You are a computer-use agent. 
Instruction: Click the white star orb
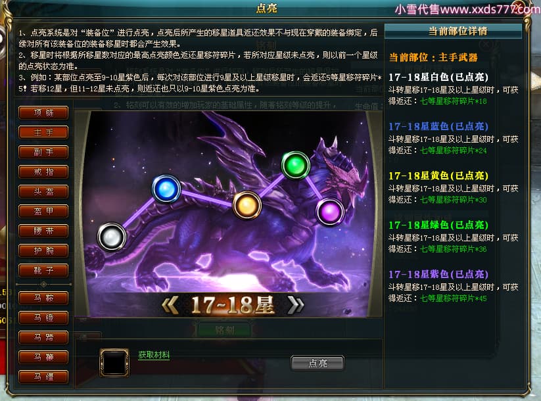(112, 237)
